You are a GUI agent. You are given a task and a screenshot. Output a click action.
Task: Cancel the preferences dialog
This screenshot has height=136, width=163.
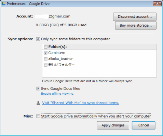tap(144, 125)
